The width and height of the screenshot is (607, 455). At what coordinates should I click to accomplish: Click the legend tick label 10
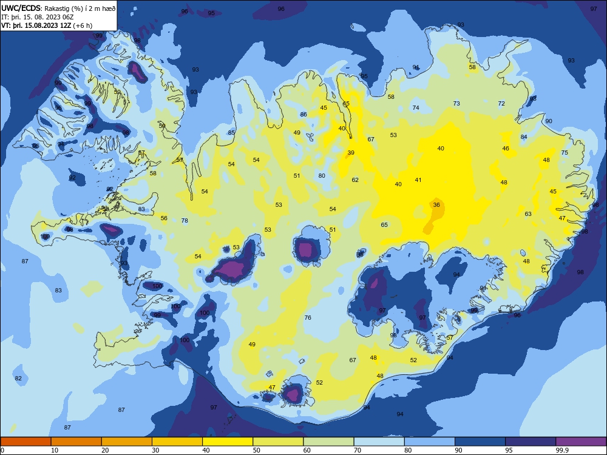click(55, 450)
